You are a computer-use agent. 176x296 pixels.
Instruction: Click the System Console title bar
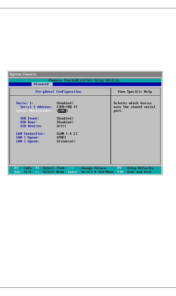click(x=85, y=74)
